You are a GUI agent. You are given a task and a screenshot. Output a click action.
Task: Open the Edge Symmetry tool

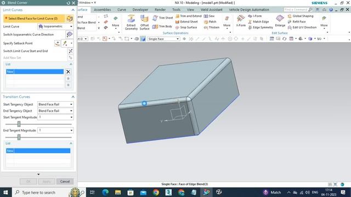coord(261,27)
